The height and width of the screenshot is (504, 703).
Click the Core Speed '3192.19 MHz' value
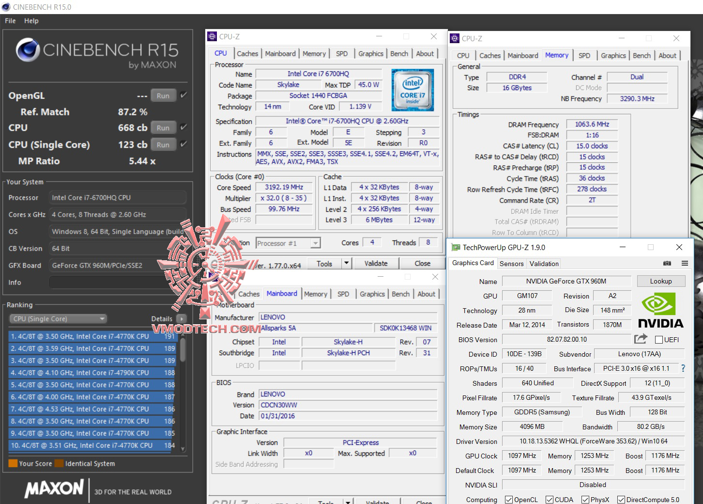point(284,187)
